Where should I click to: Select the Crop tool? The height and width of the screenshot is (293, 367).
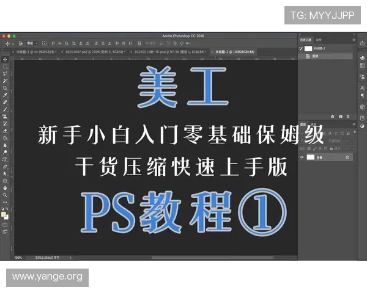click(5, 88)
